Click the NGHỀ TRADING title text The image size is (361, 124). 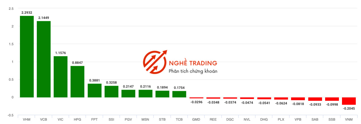point(193,63)
